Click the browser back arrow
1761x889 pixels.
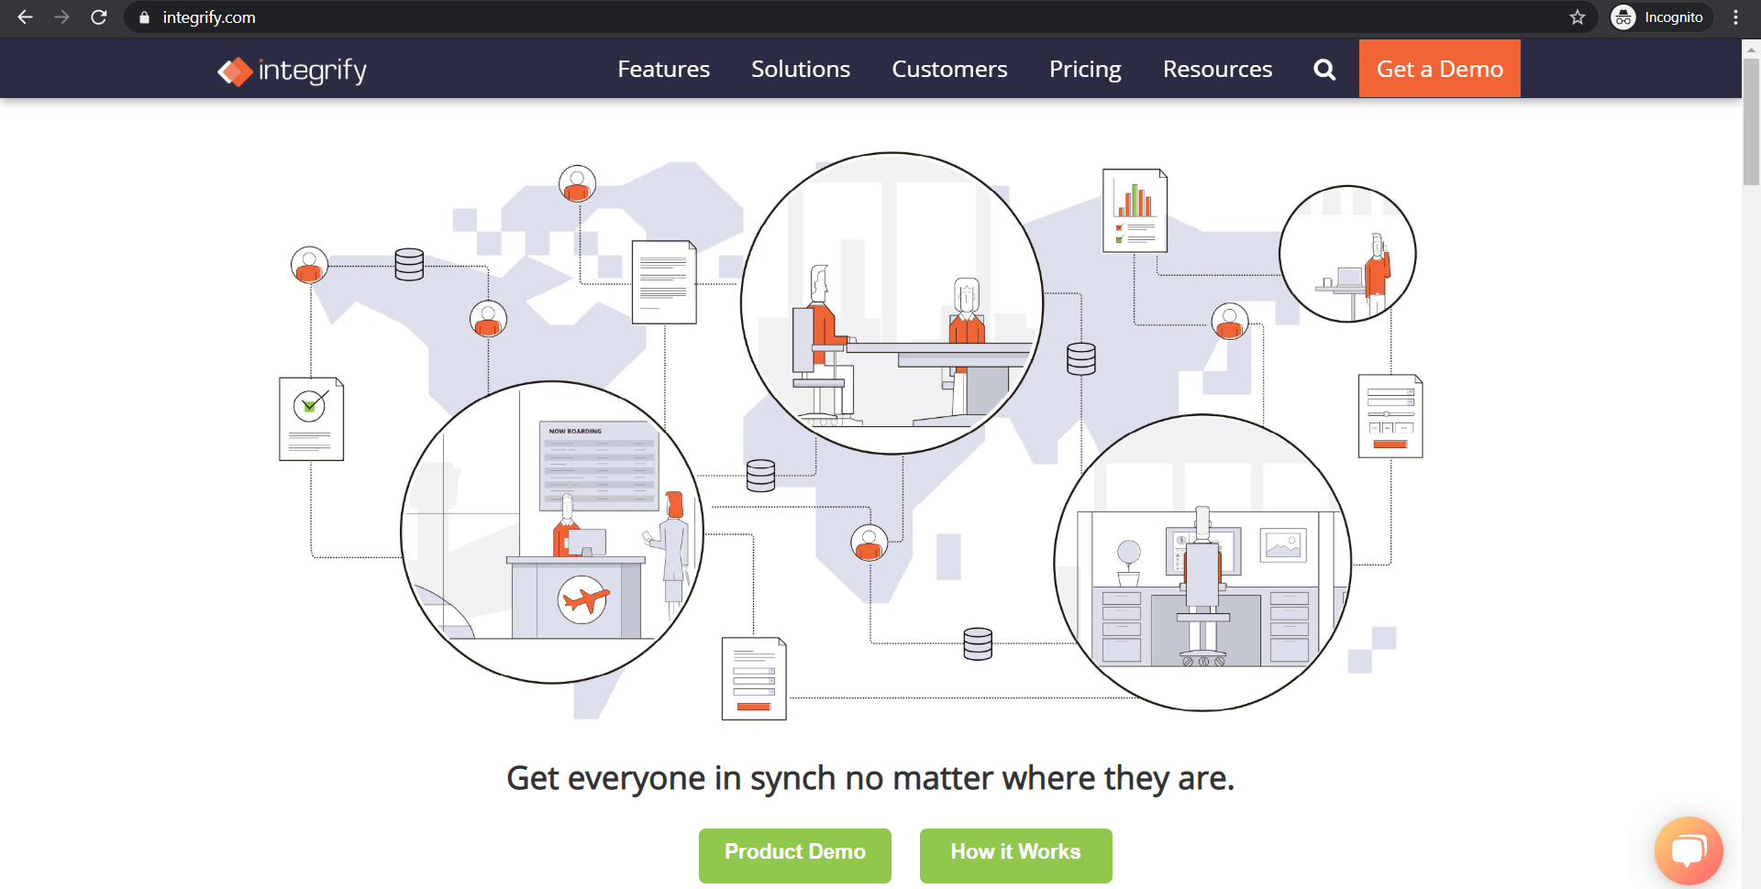[x=25, y=17]
